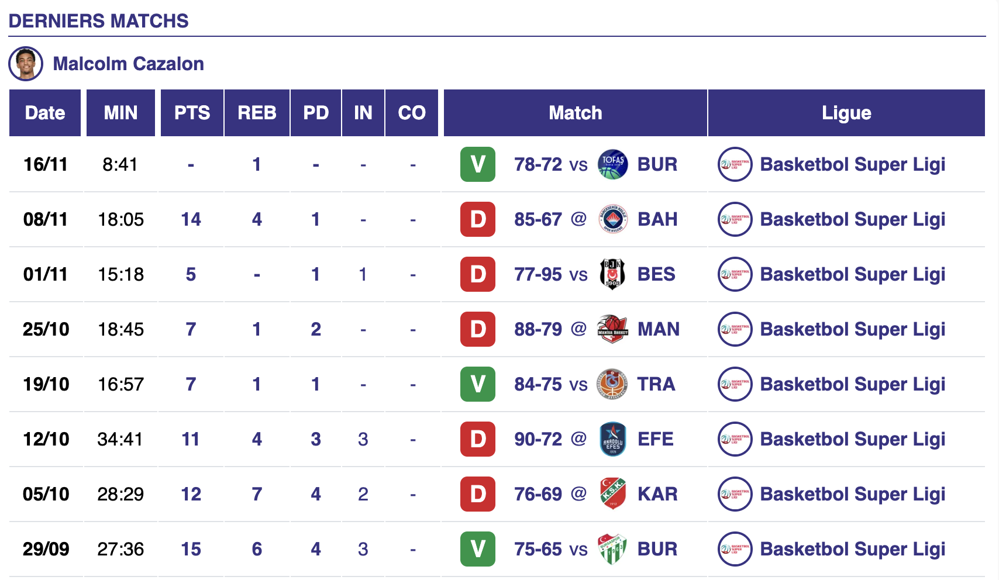The image size is (999, 580).
Task: Click the Karsiyaka logo in 05/10 row
Action: (x=612, y=494)
